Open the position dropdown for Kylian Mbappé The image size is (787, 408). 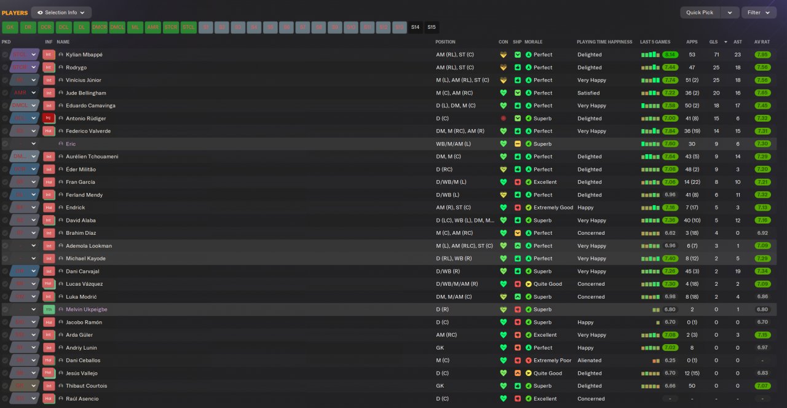click(25, 55)
